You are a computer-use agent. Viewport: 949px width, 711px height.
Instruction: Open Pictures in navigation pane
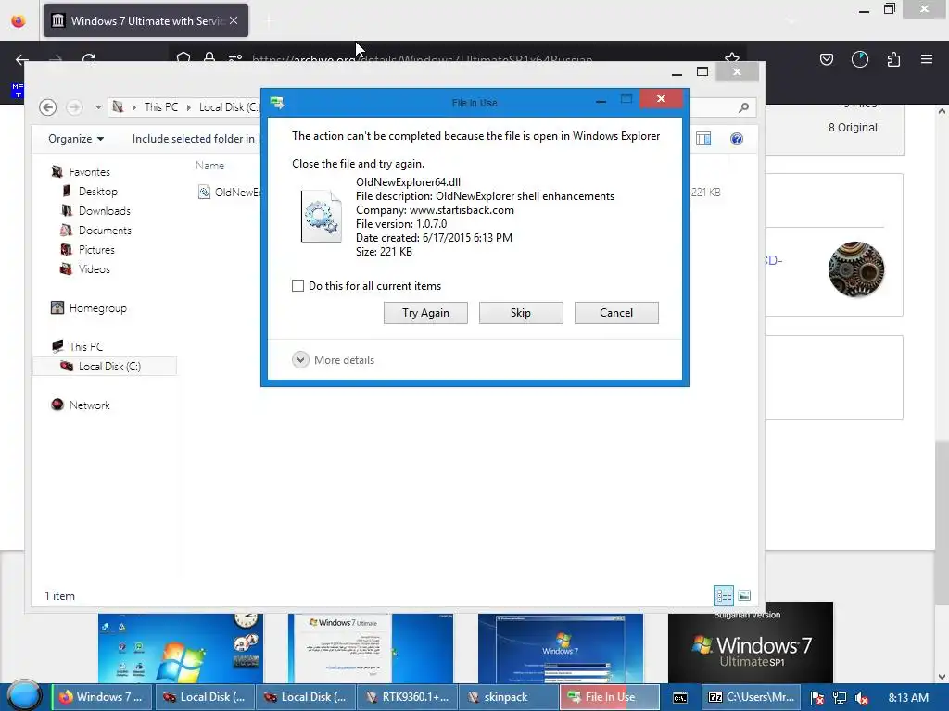click(95, 250)
